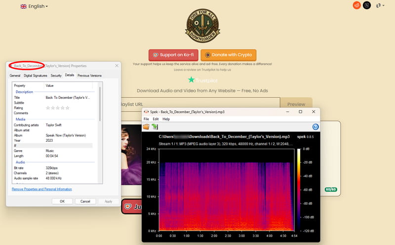Click the Spek app icon in title bar
Screen dimensions: 395x245
tap(146, 112)
